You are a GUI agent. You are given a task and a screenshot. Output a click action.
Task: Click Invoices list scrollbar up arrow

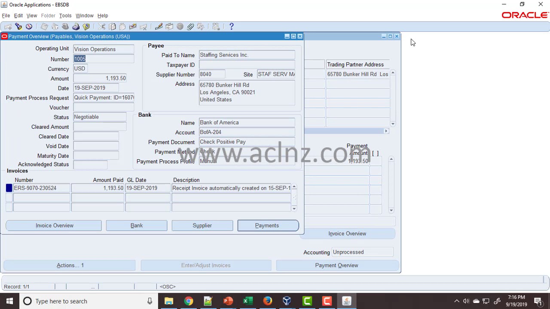click(x=294, y=187)
